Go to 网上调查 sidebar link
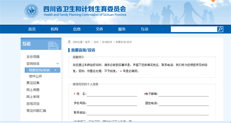The width and height of the screenshot is (231, 123). (33, 90)
